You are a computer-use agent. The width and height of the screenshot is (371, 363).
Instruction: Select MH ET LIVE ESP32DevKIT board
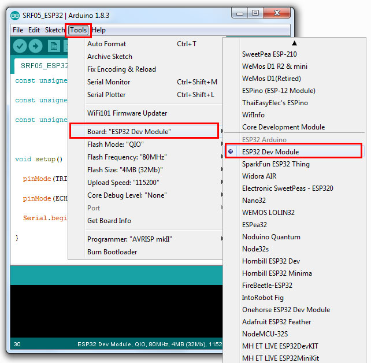click(x=294, y=346)
